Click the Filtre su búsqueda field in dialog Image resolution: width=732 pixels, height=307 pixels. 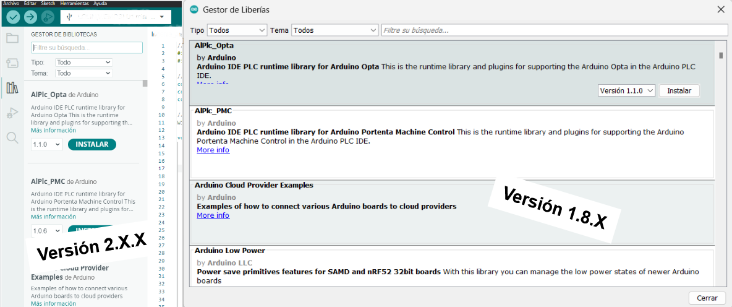(x=555, y=30)
